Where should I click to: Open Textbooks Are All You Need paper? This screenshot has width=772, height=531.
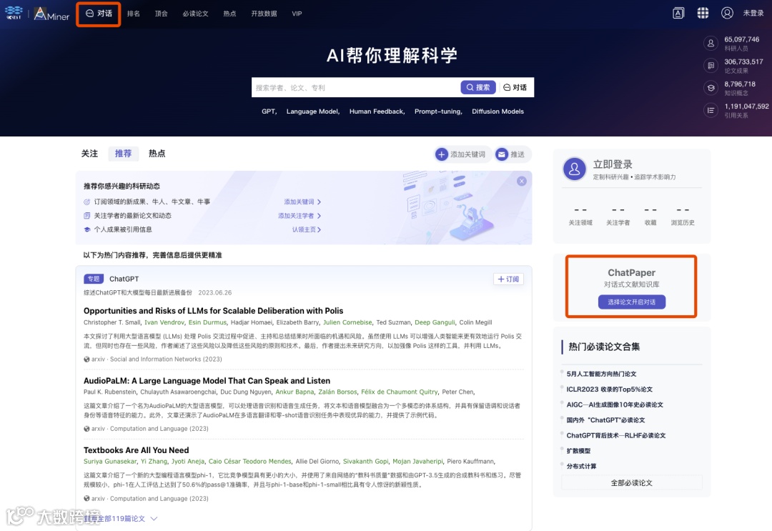click(x=137, y=450)
